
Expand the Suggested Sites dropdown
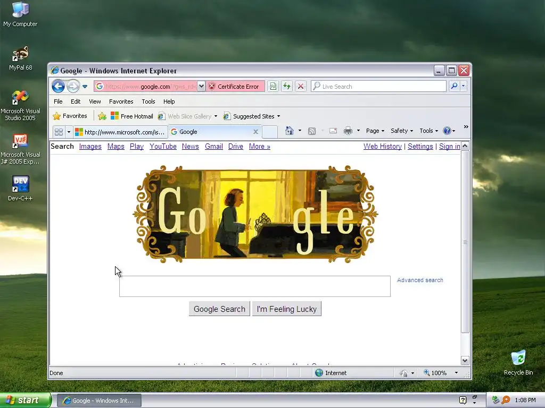tap(278, 116)
